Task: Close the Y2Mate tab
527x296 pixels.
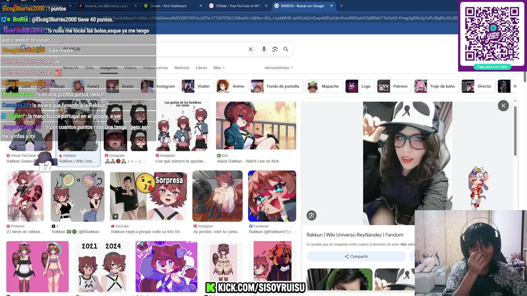Action: [266, 6]
